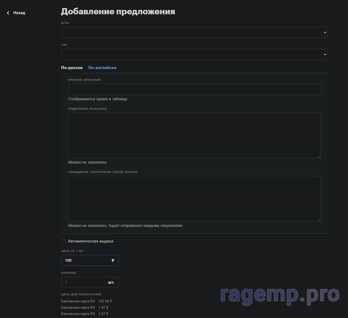
Task: Click the back arrow icon beside Назад
Action: (8, 13)
